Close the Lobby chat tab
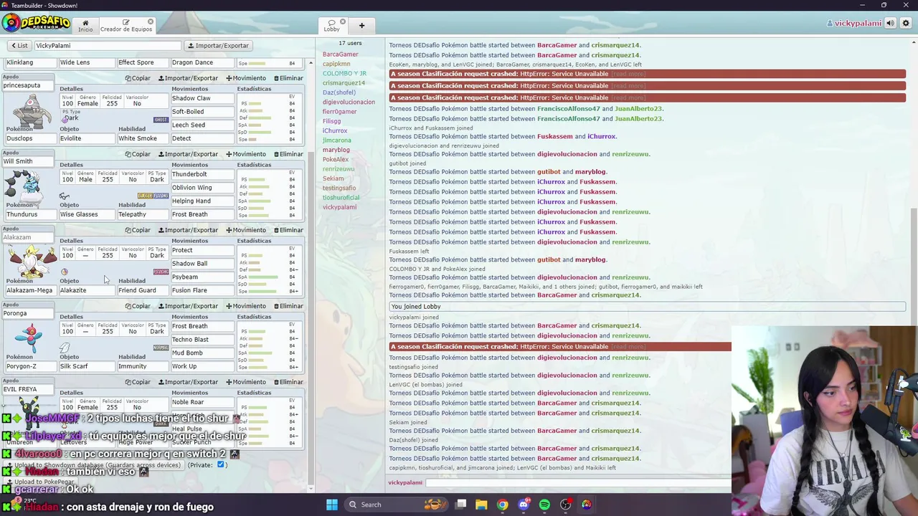 click(x=343, y=21)
